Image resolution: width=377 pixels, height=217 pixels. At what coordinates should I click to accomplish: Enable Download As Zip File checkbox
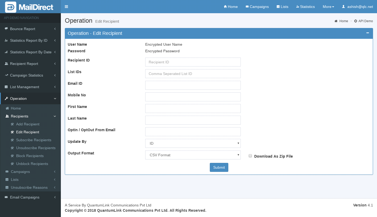(250, 156)
